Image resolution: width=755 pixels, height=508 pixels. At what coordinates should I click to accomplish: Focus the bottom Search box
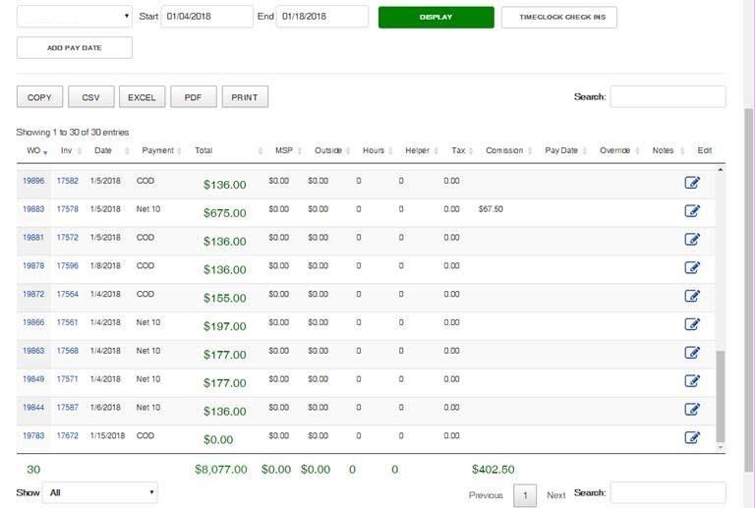coord(668,492)
